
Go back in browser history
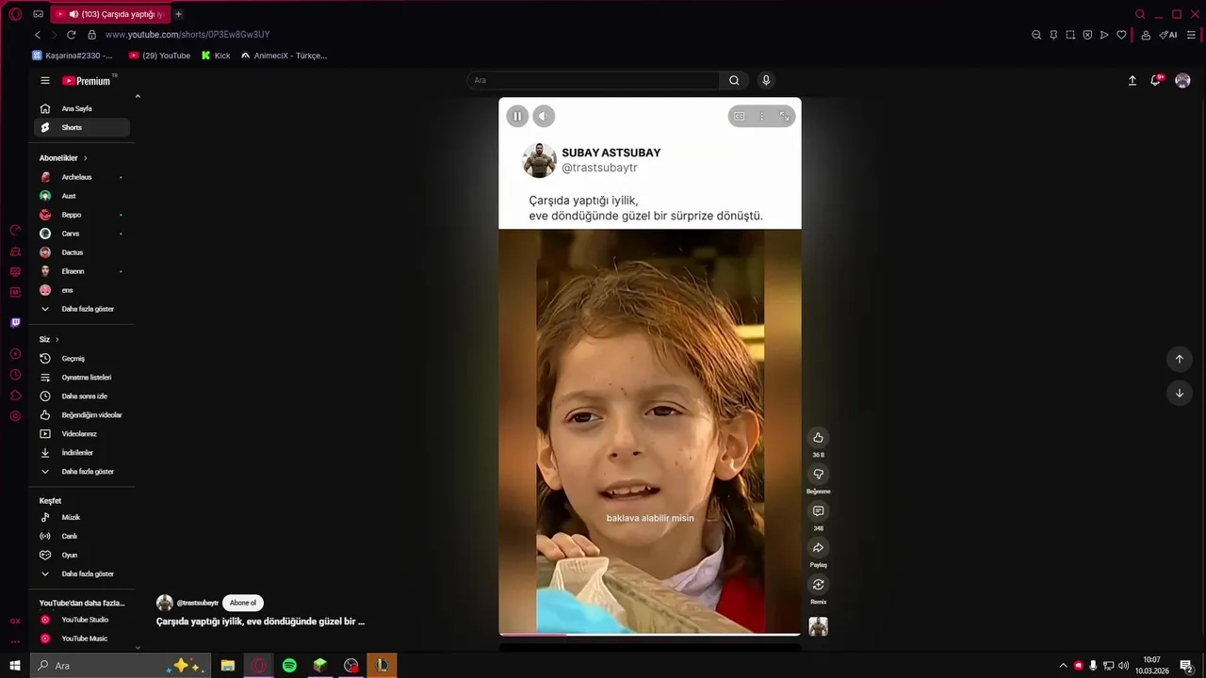[38, 35]
